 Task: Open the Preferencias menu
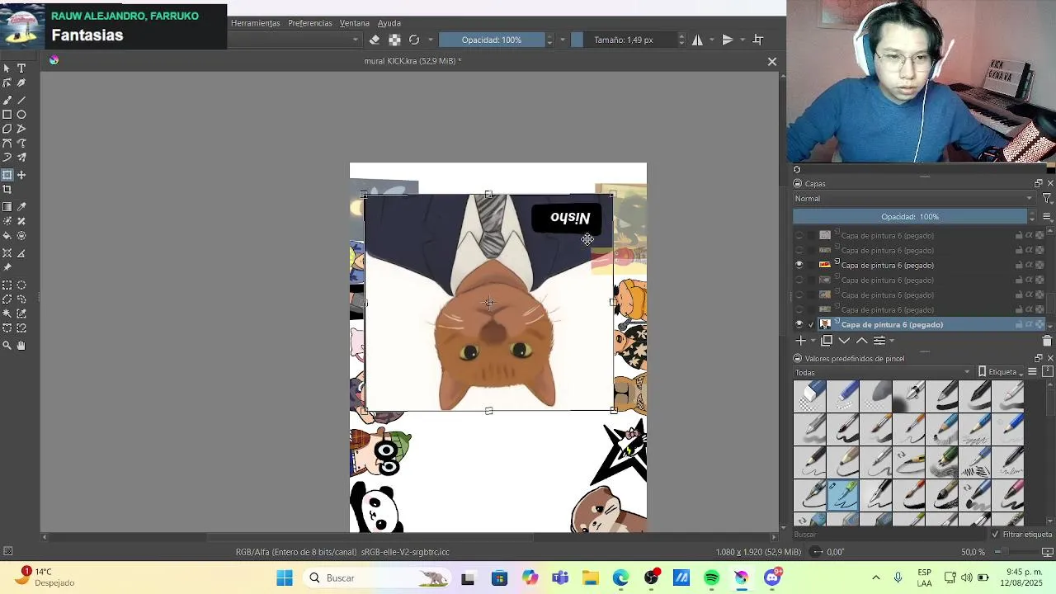click(310, 23)
